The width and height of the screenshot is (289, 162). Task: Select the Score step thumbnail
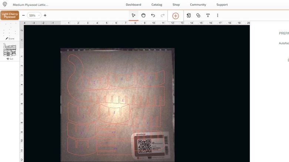pyautogui.click(x=10, y=31)
